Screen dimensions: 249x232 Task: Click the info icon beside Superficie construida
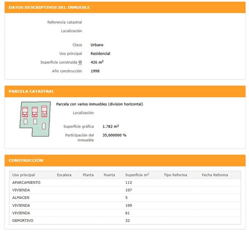pyautogui.click(x=80, y=62)
